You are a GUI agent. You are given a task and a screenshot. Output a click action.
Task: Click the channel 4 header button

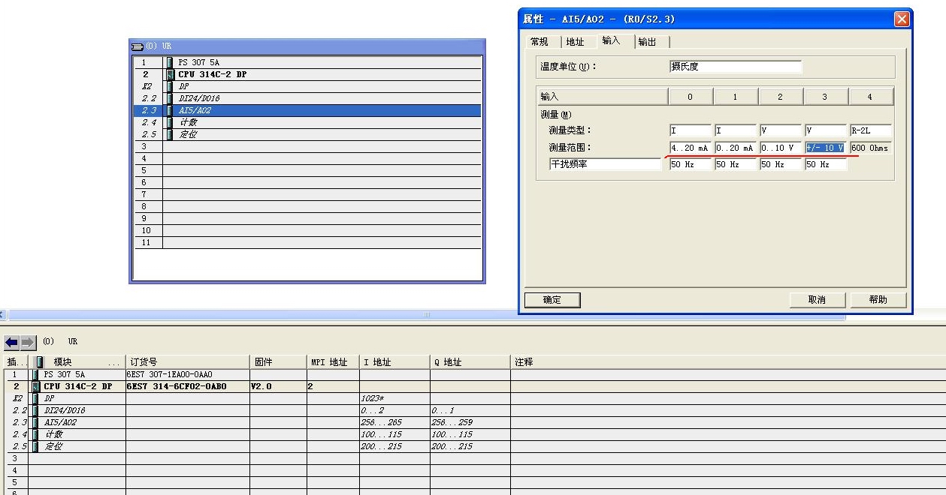(x=871, y=96)
